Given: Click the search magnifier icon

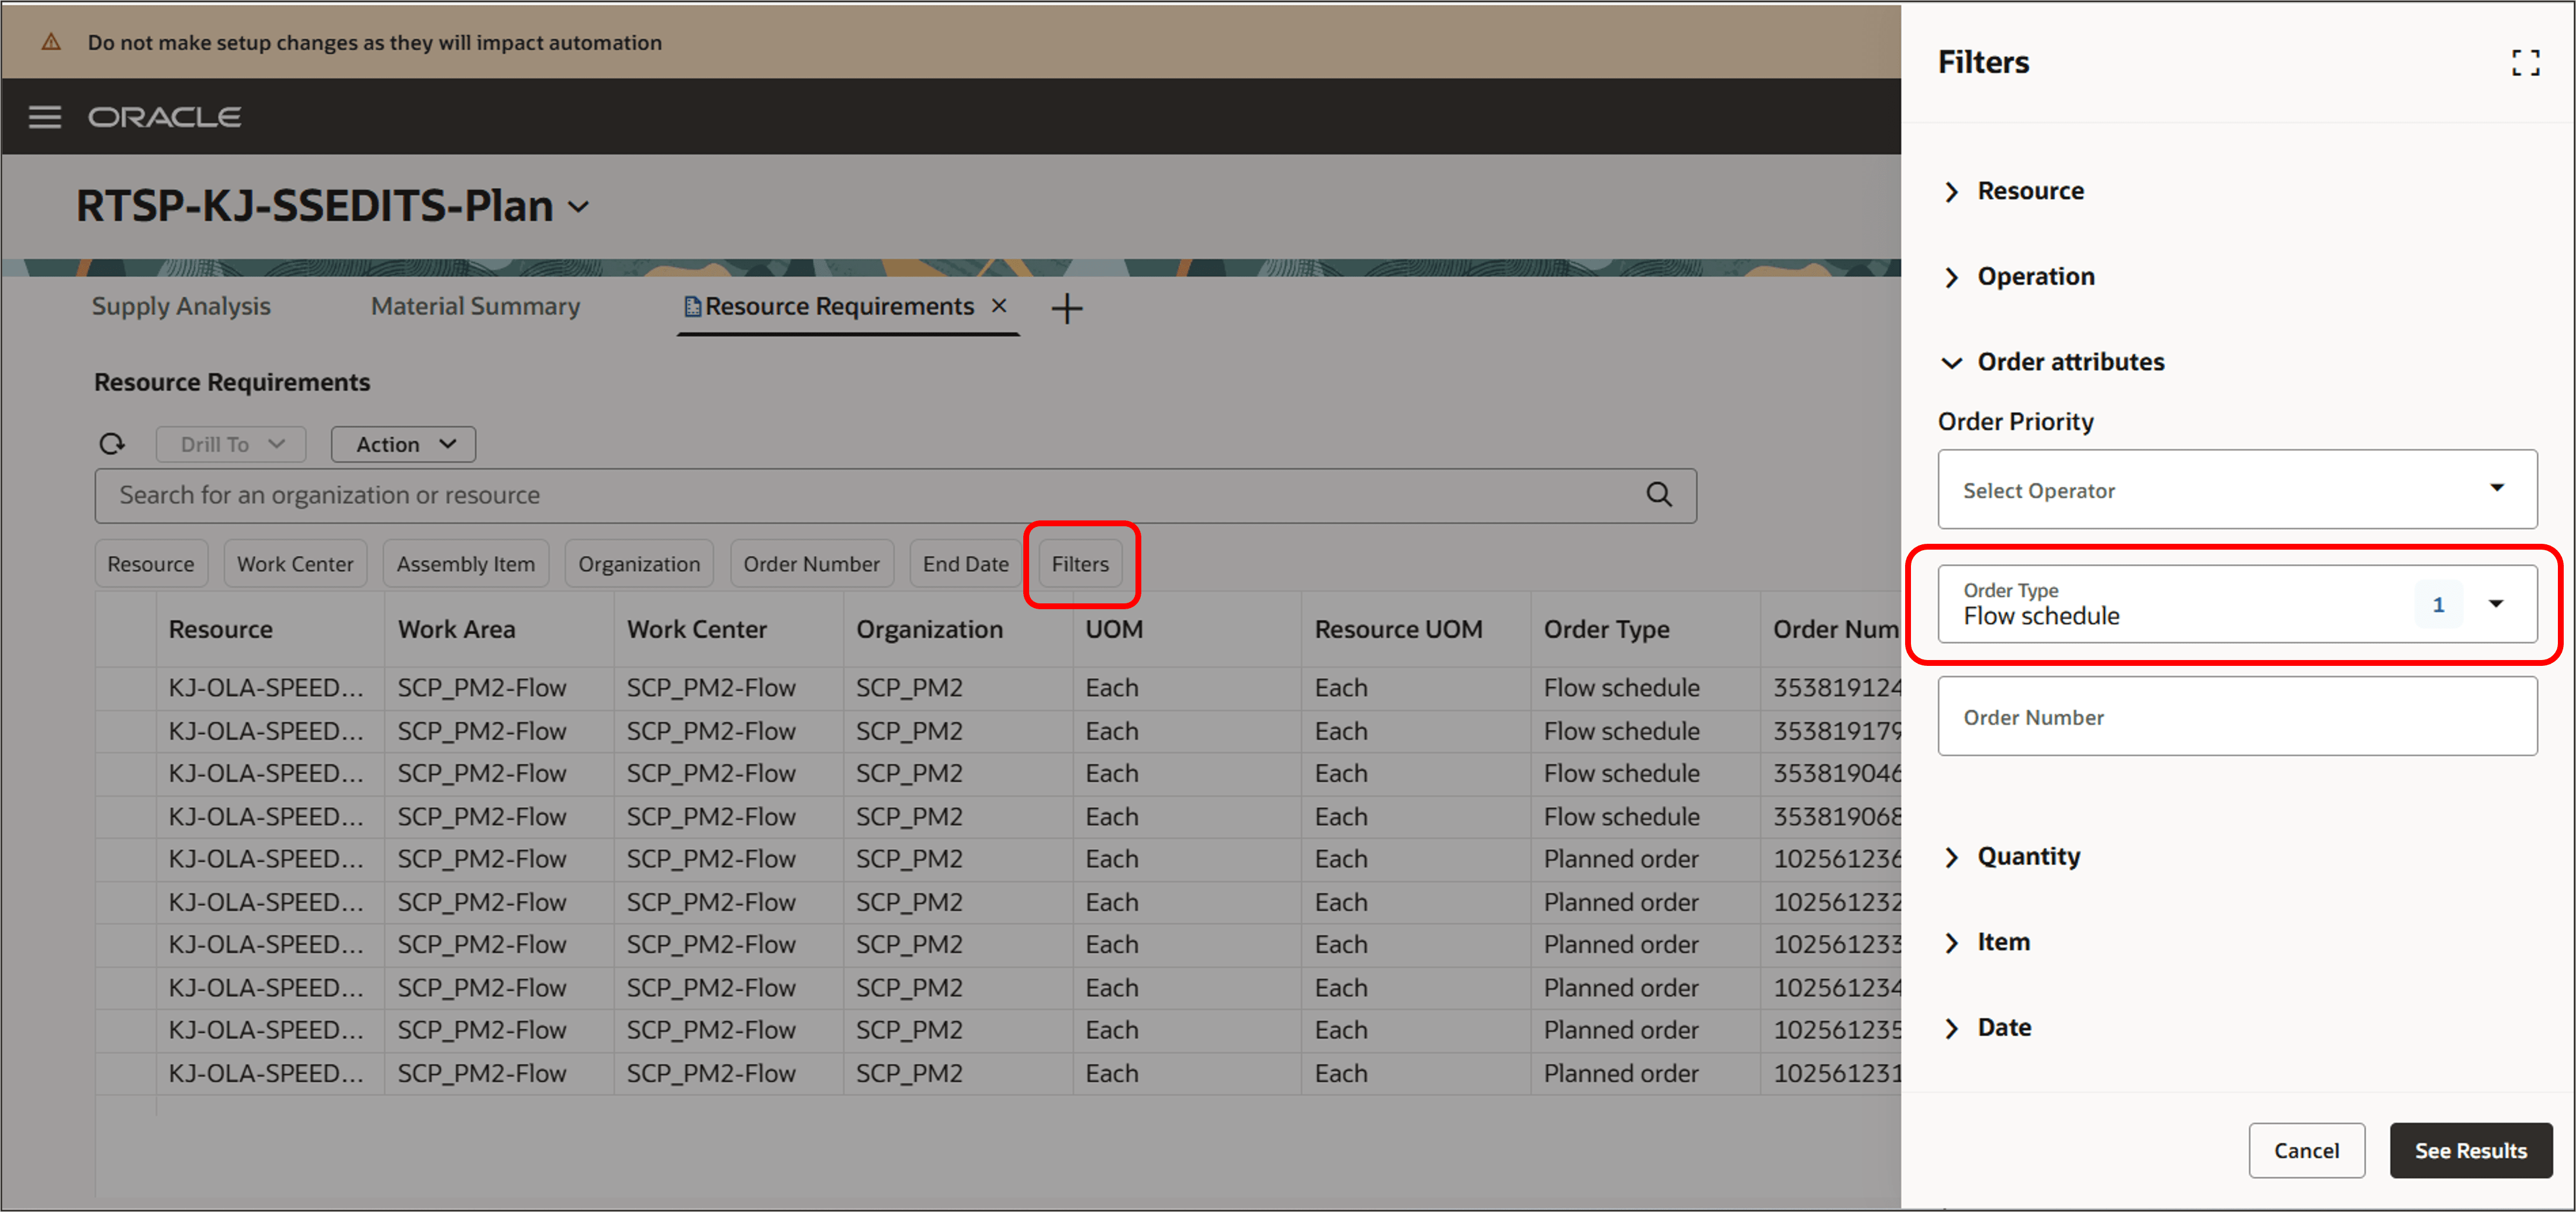Looking at the screenshot, I should [1659, 495].
